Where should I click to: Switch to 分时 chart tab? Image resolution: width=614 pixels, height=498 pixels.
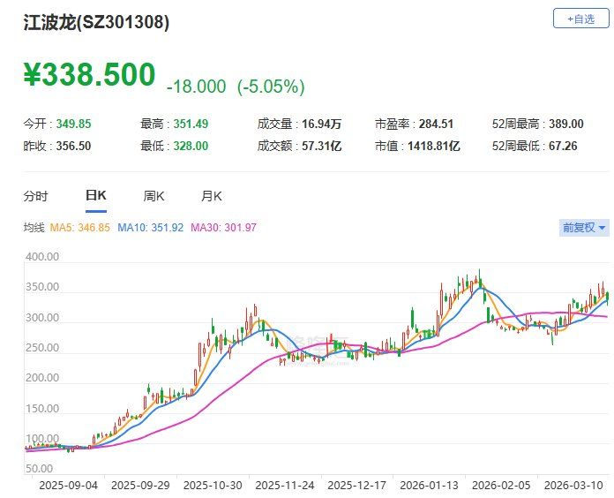tap(35, 195)
